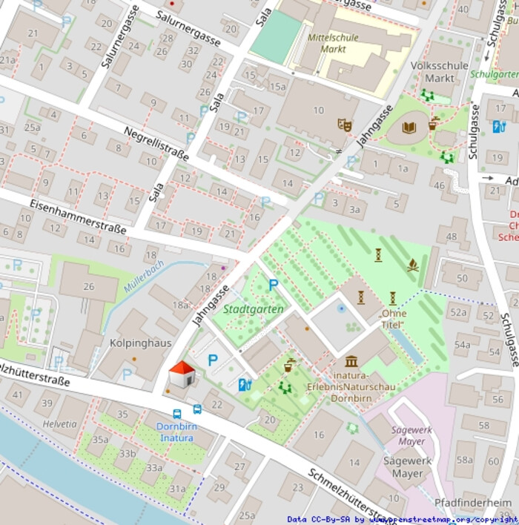
Task: Open the inatura museum icon
Action: click(x=351, y=361)
